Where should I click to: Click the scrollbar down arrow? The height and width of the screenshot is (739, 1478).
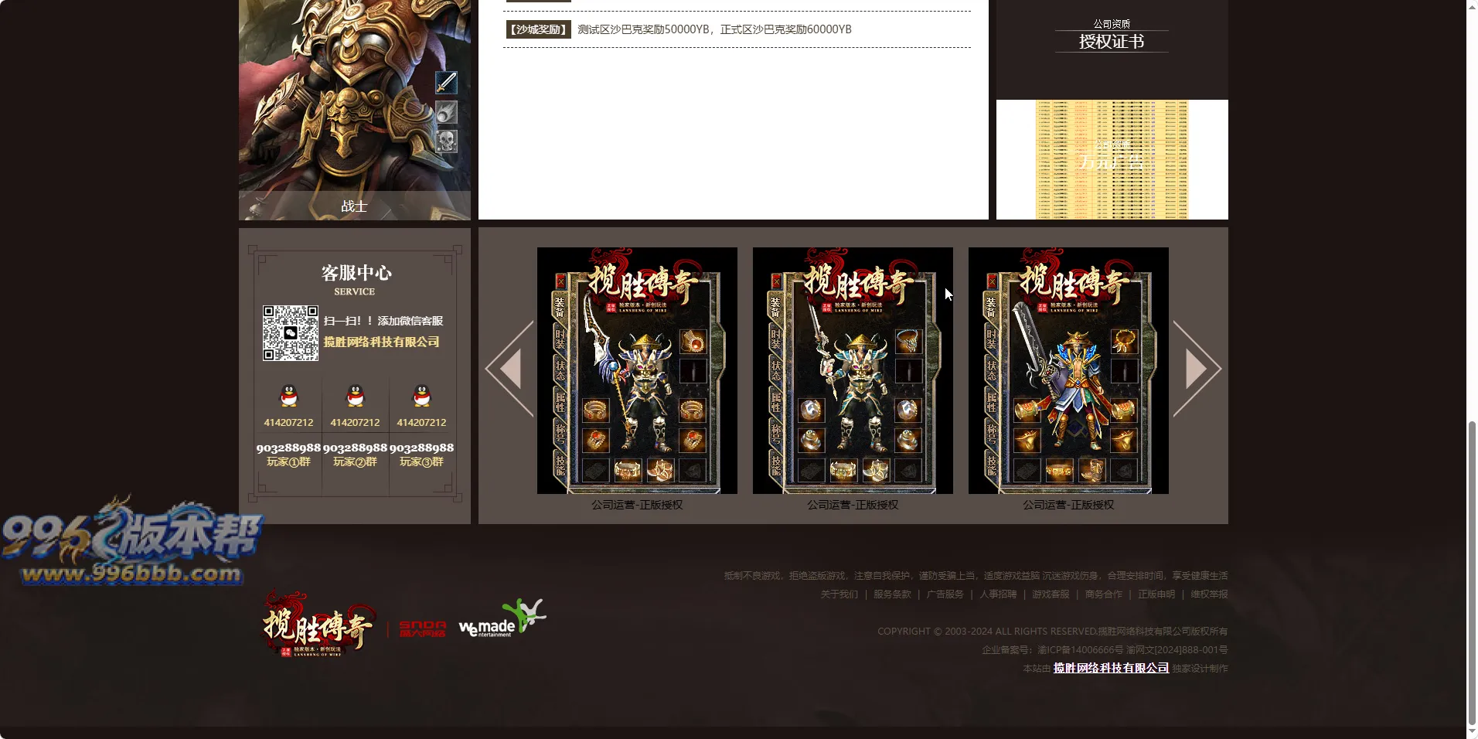coord(1472,732)
